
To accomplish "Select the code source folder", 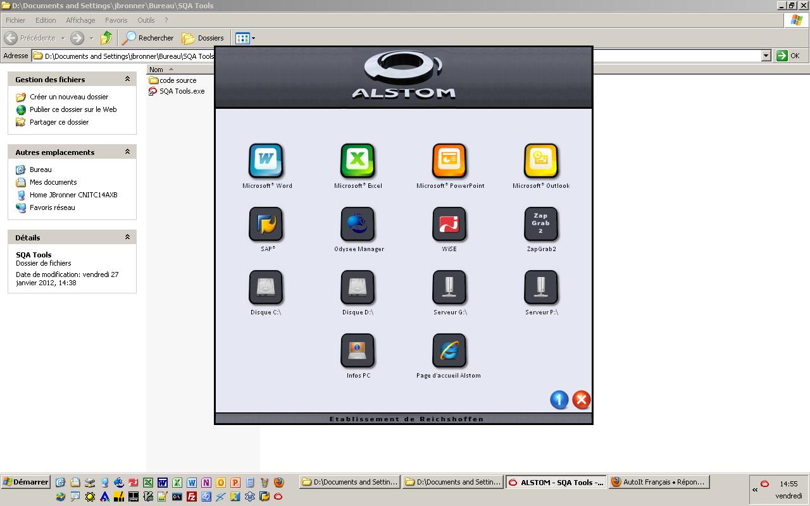I will pos(172,80).
